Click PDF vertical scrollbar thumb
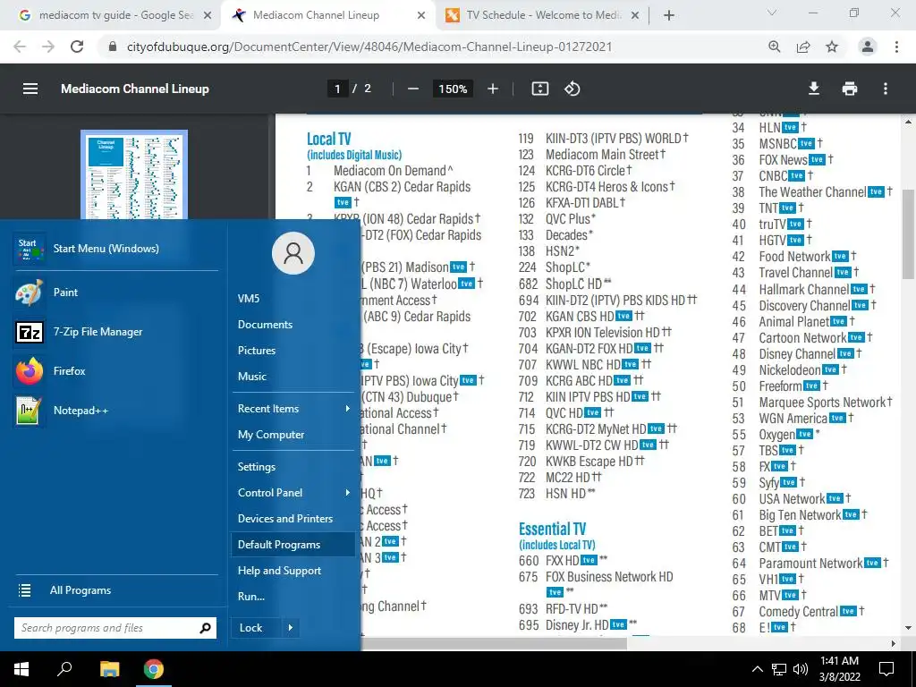 tap(908, 233)
